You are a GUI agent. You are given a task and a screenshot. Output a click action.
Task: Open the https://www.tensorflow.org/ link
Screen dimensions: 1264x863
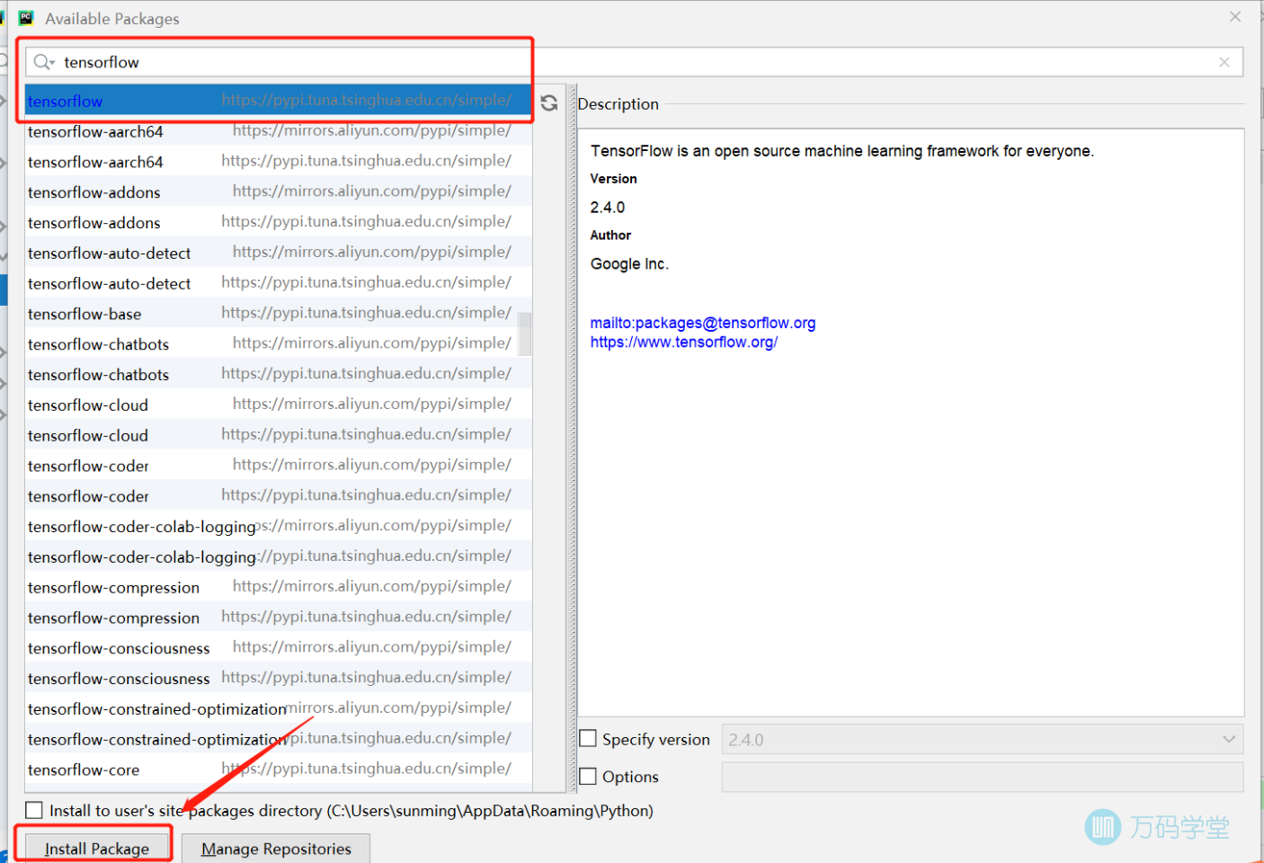pyautogui.click(x=684, y=342)
